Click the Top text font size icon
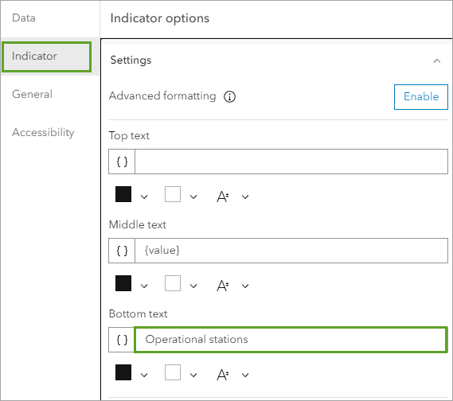Image resolution: width=453 pixels, height=401 pixels. pos(223,197)
